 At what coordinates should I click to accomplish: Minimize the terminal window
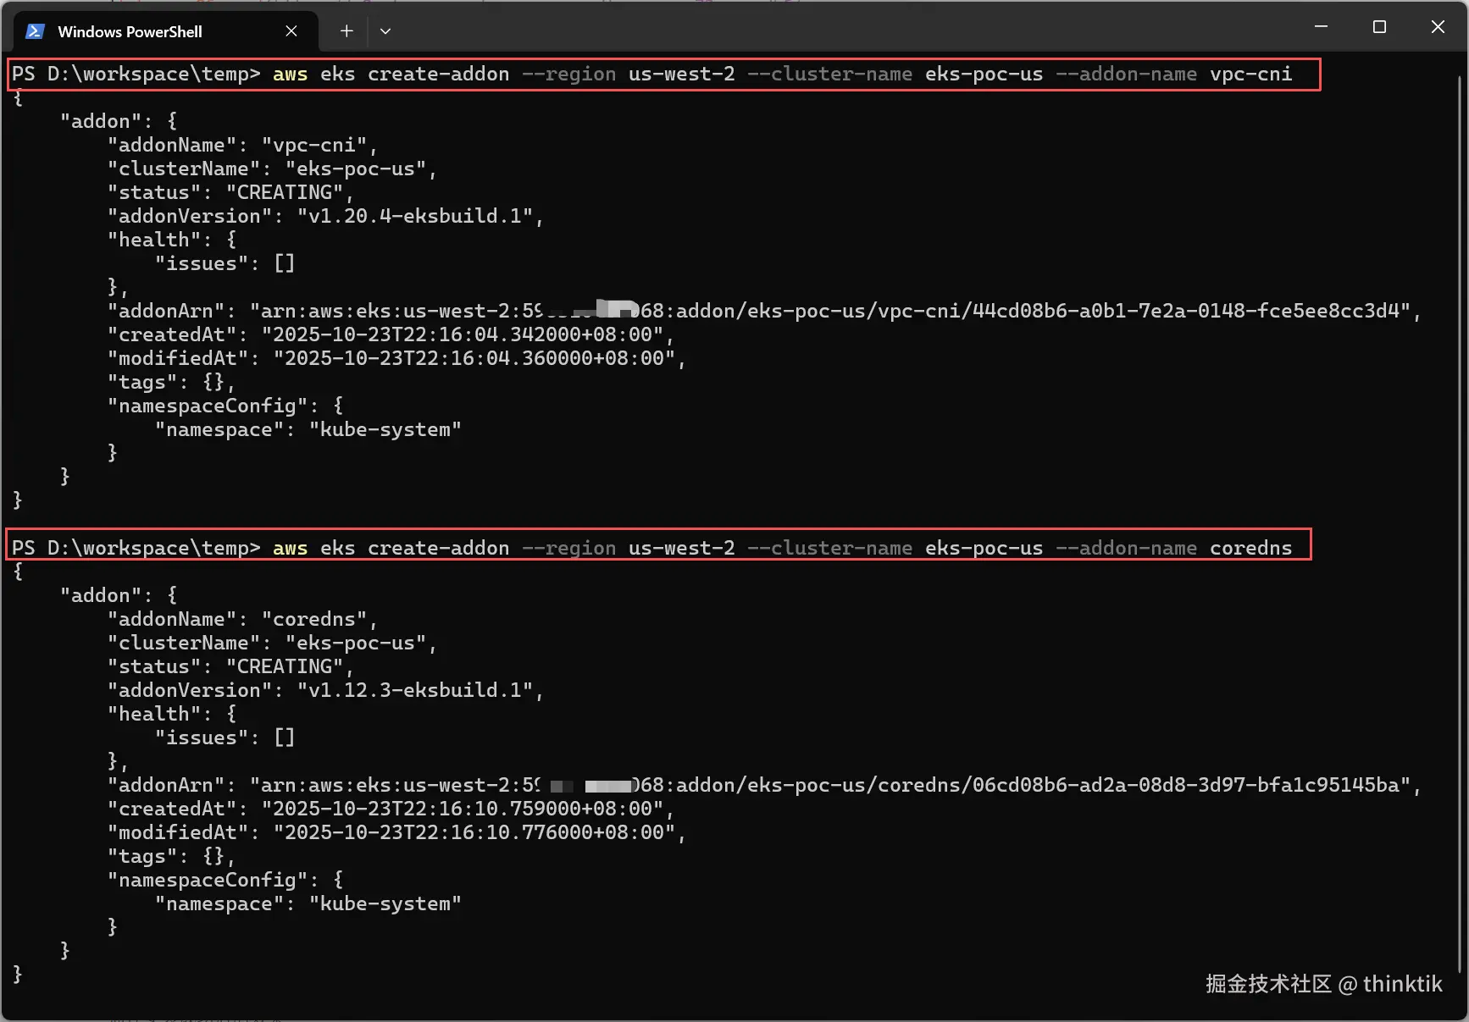(1321, 27)
